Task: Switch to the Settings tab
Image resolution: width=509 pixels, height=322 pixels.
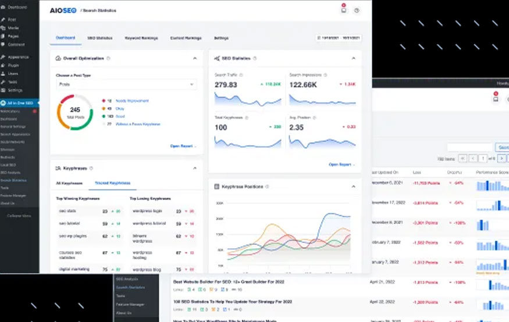Action: (x=221, y=38)
